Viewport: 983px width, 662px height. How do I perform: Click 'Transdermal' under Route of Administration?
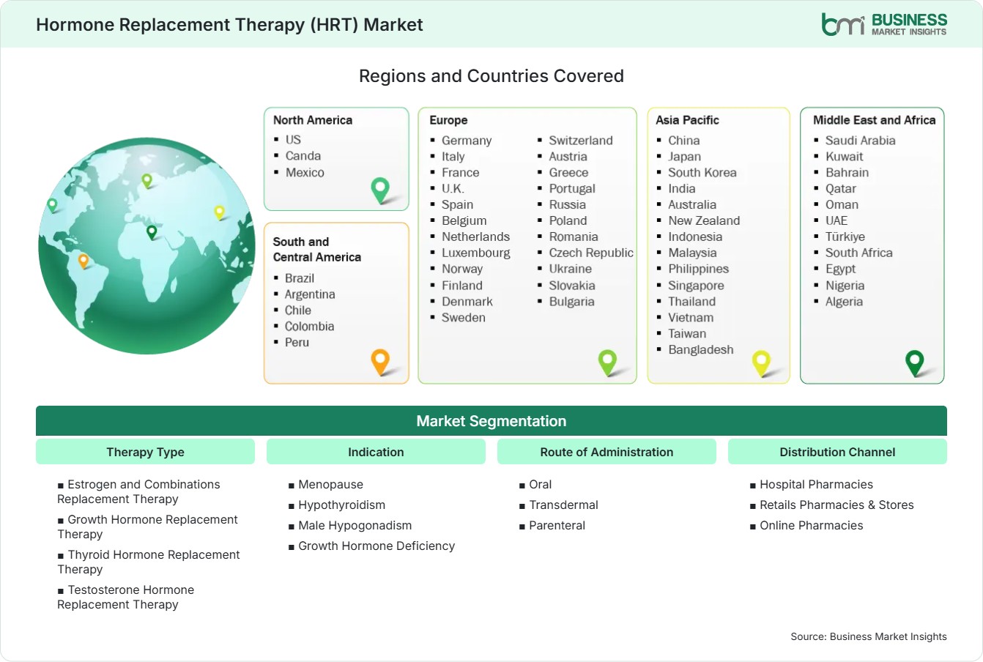pos(563,505)
